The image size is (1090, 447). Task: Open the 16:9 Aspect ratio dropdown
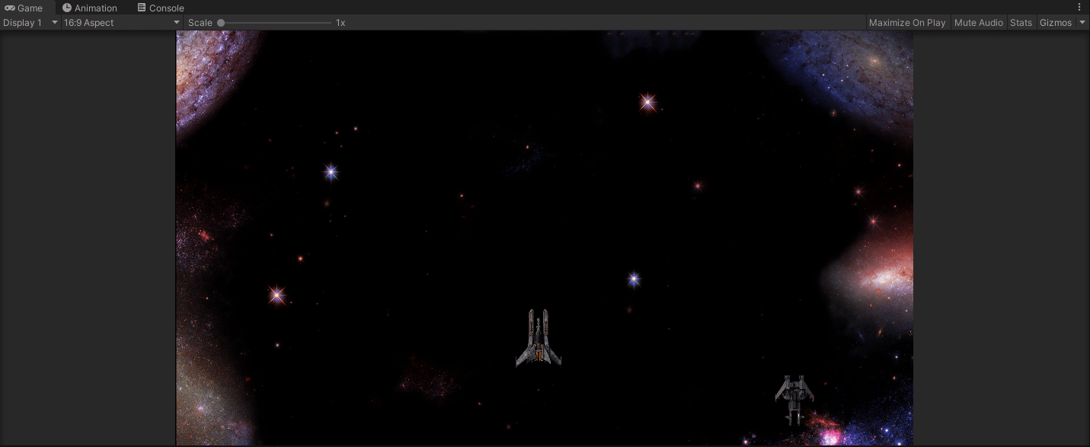(122, 23)
